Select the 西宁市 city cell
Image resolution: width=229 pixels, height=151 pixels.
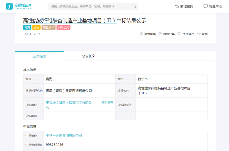click(x=171, y=79)
